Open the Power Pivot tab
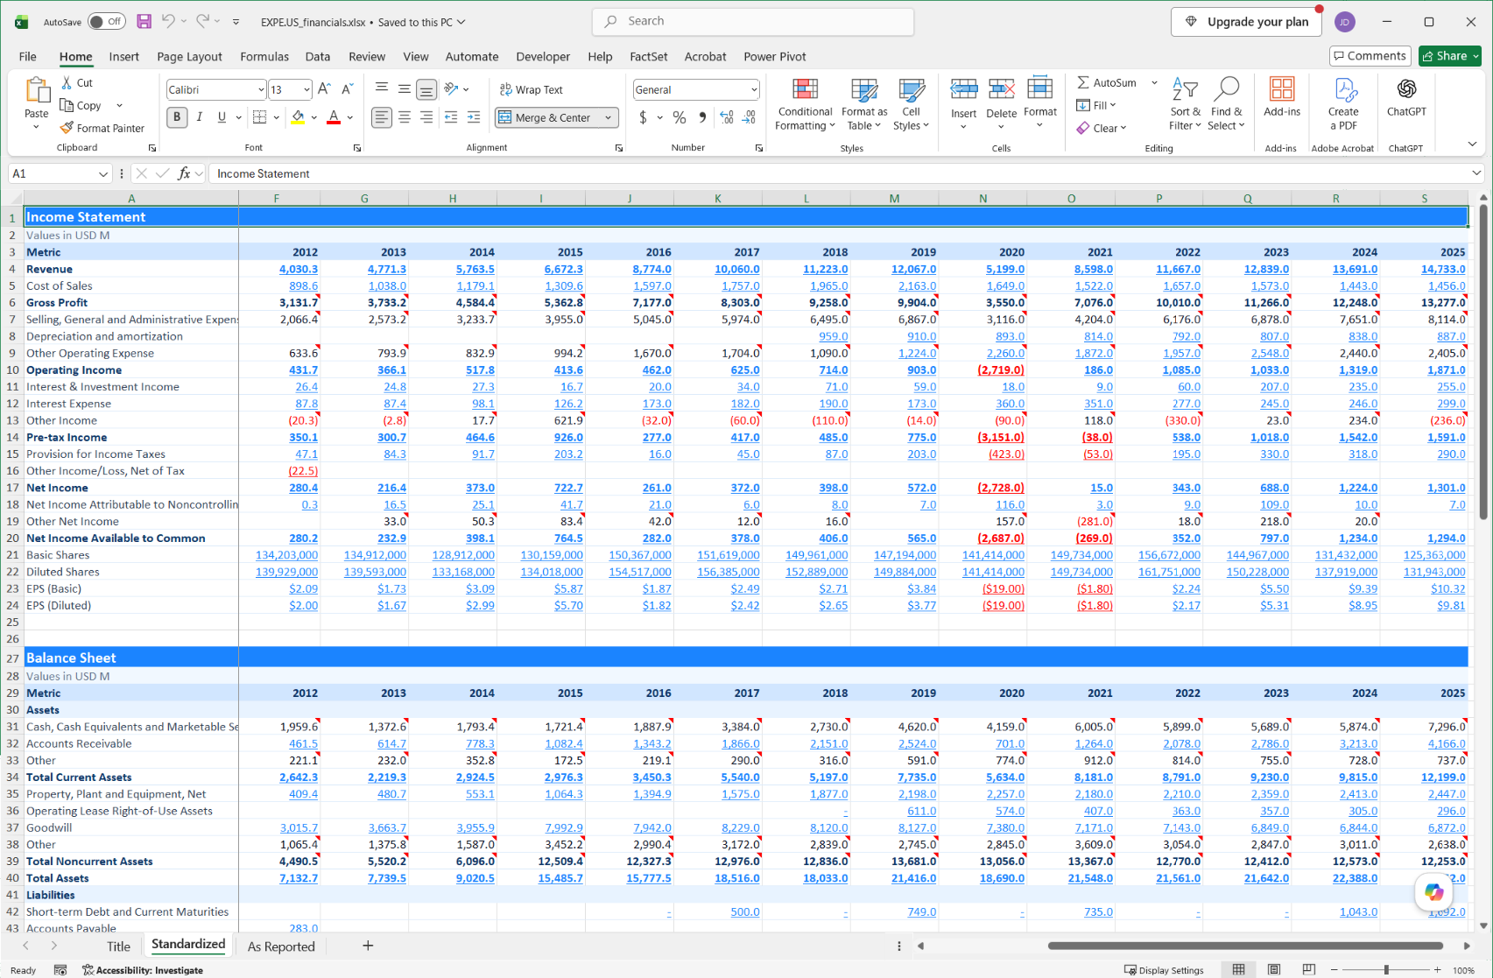Image resolution: width=1493 pixels, height=978 pixels. tap(775, 56)
